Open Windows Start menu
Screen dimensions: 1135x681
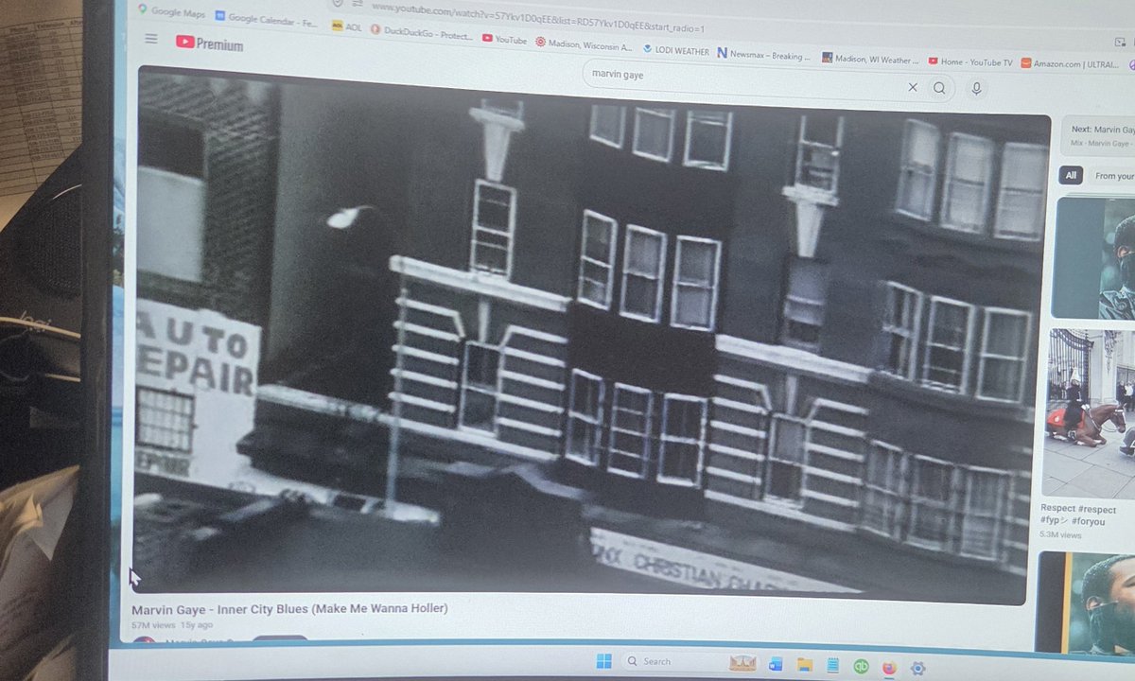603,659
